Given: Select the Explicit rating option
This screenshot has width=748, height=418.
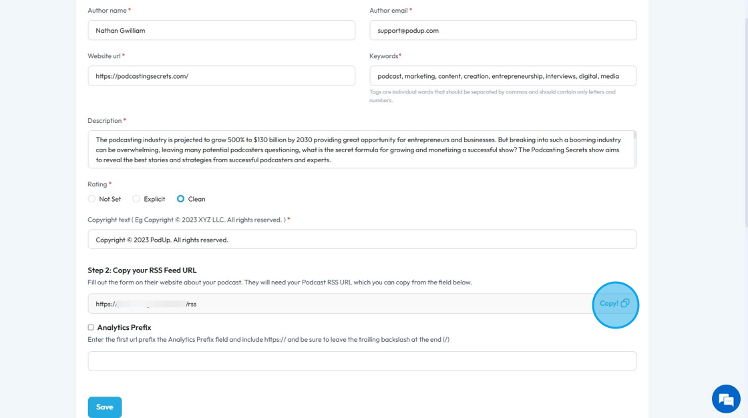Looking at the screenshot, I should [136, 199].
